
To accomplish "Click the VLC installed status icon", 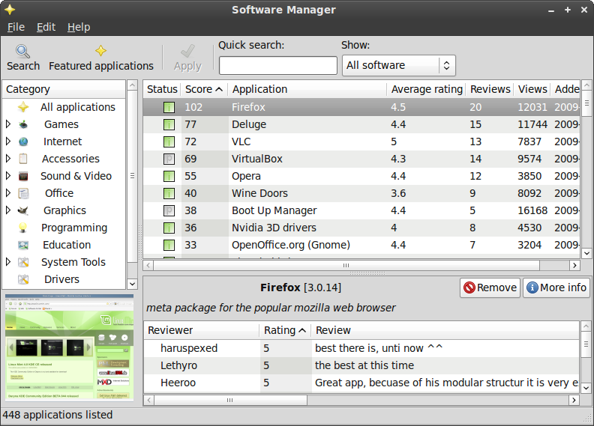I will [x=169, y=142].
